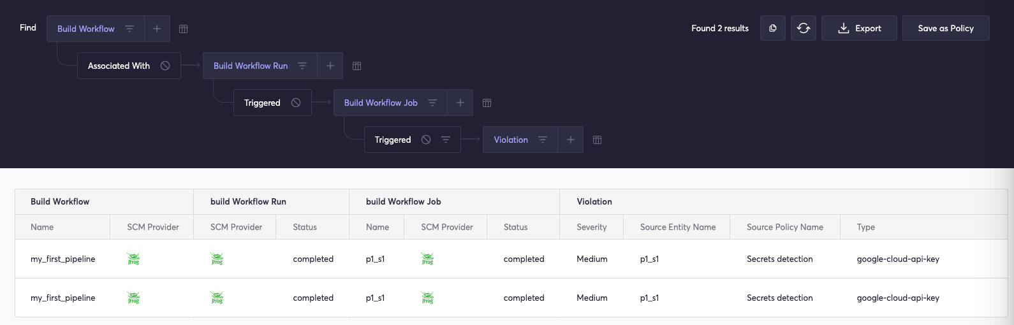Screen dimensions: 1014x325
Task: Click the plus icon on the Build Workflow Job node
Action: coord(460,103)
